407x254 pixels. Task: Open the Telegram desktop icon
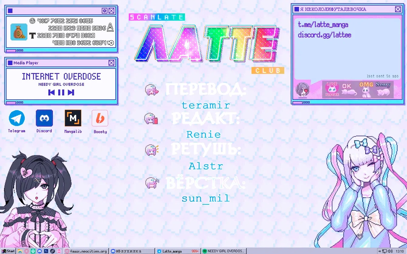tap(17, 118)
